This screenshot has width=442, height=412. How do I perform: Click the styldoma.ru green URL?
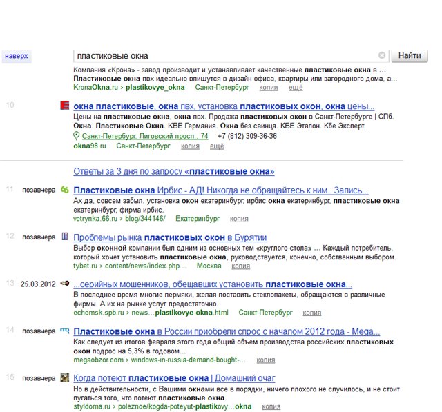(92, 406)
